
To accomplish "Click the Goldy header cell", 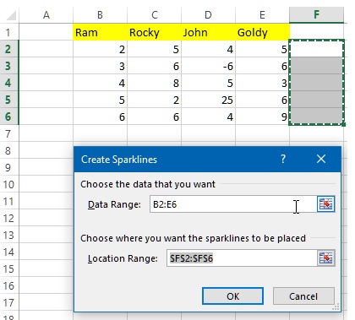I will 262,32.
